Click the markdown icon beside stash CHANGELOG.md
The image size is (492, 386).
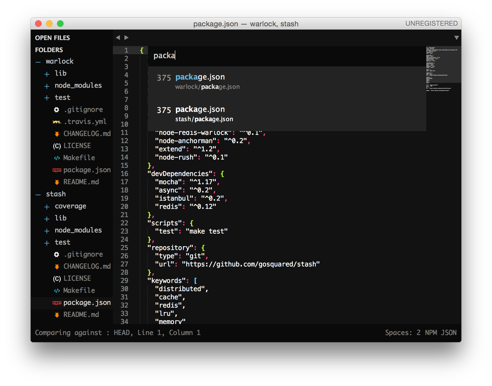(57, 267)
